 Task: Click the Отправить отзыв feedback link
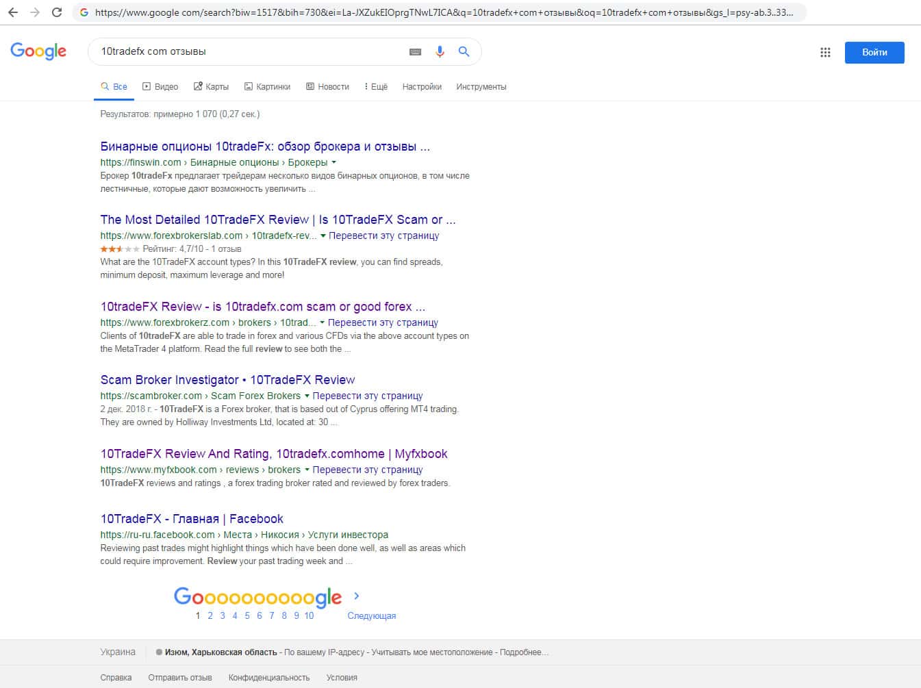click(180, 678)
